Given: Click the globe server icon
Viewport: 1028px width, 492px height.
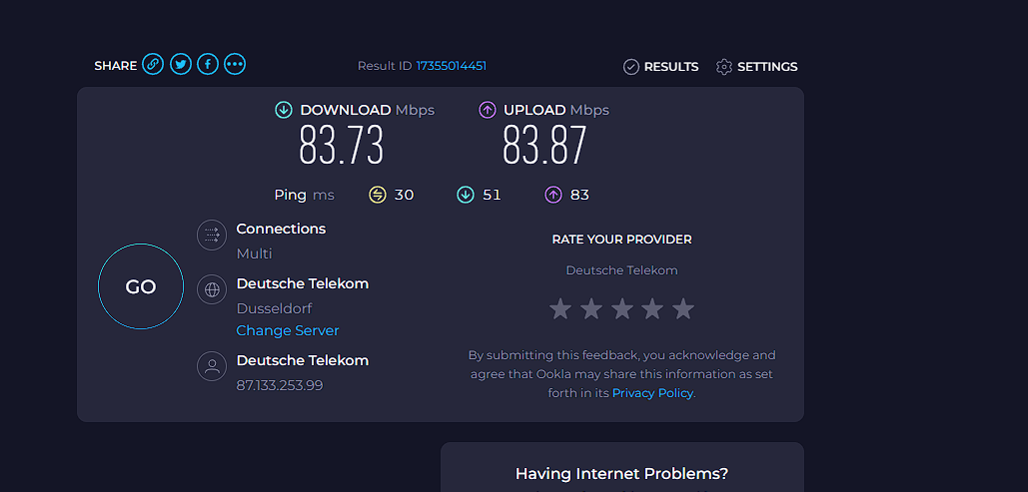Looking at the screenshot, I should click(x=212, y=289).
